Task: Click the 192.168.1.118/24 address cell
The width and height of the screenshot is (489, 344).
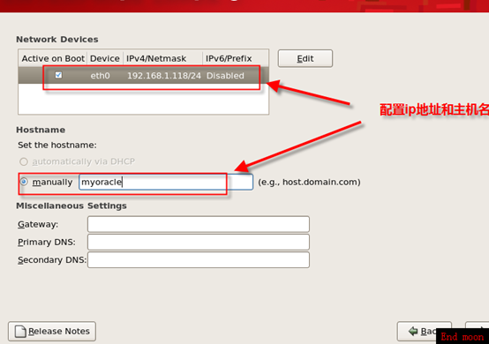Action: 164,76
